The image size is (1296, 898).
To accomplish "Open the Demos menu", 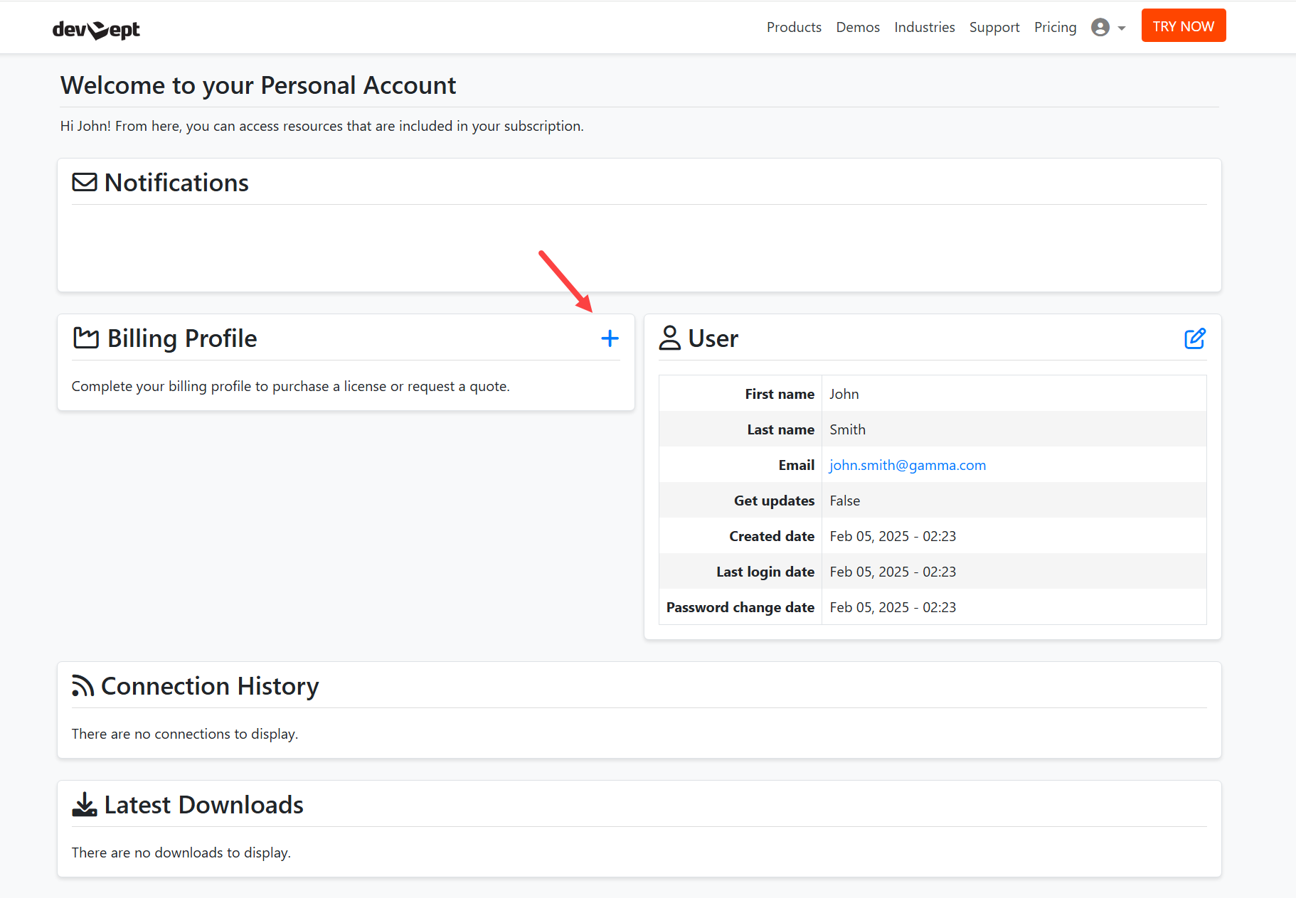I will [858, 27].
